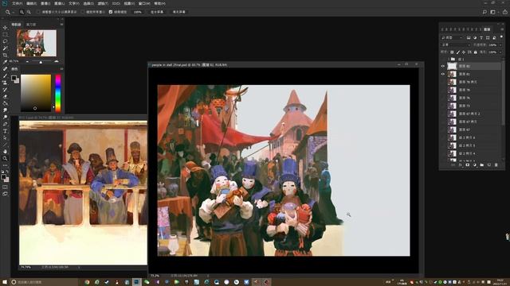The width and height of the screenshot is (510, 286).
Task: Select the Rectangular Marquee tool
Action: pyautogui.click(x=5, y=34)
